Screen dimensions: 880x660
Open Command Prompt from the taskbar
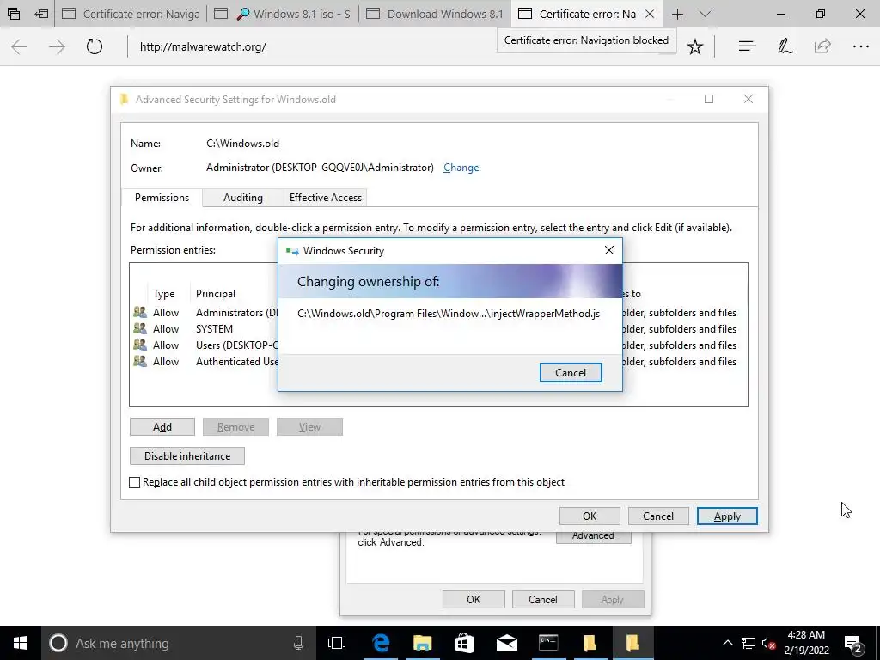tap(547, 643)
